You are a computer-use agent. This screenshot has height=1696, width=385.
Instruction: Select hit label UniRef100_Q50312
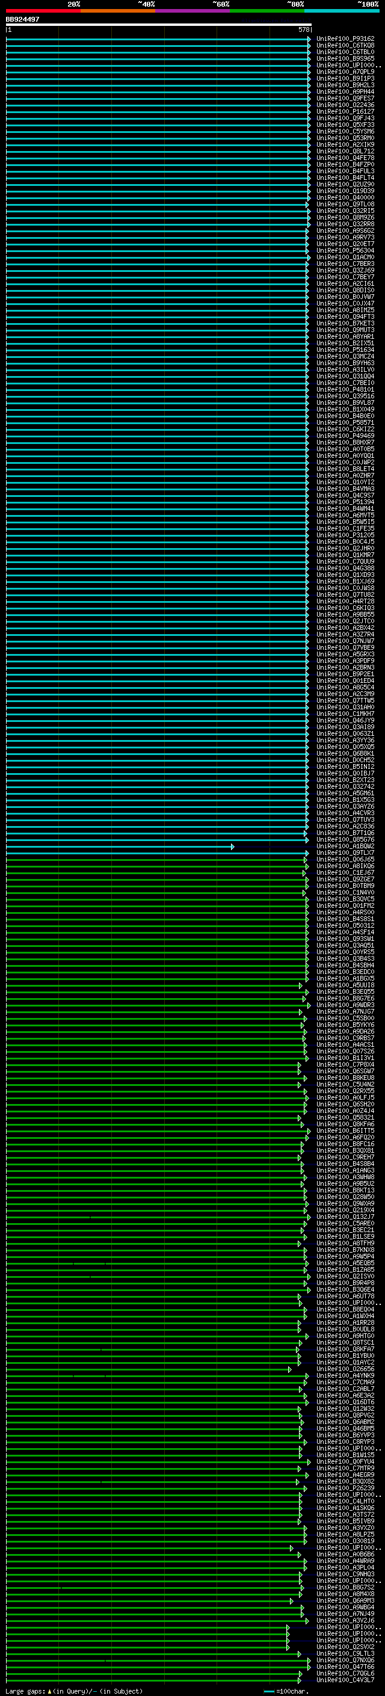(345, 926)
